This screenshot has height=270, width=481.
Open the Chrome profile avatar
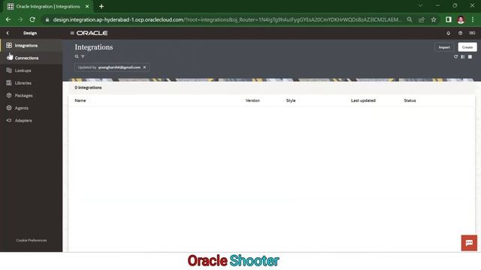tap(461, 19)
